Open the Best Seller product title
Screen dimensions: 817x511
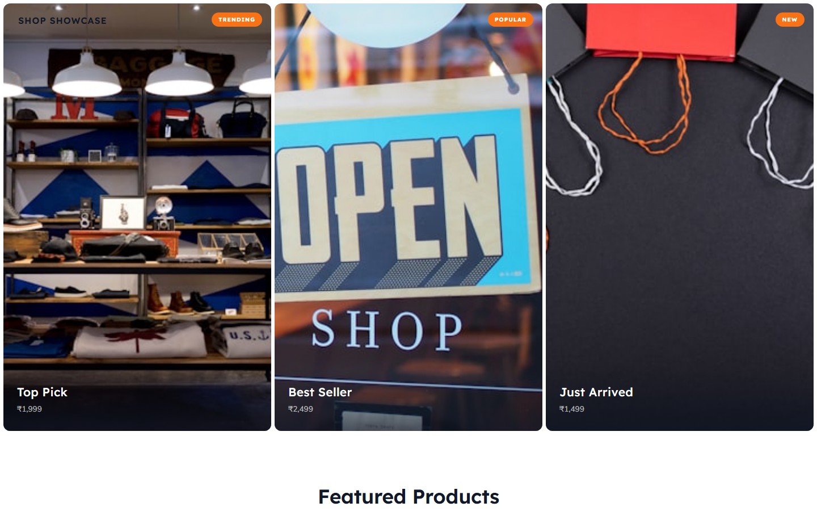click(x=320, y=392)
